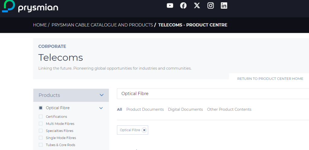This screenshot has height=150, width=309.
Task: Click the Optical Fibre search field
Action: click(211, 94)
